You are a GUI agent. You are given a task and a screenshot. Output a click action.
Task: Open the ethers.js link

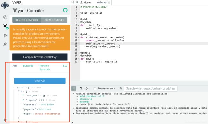coord(85,99)
